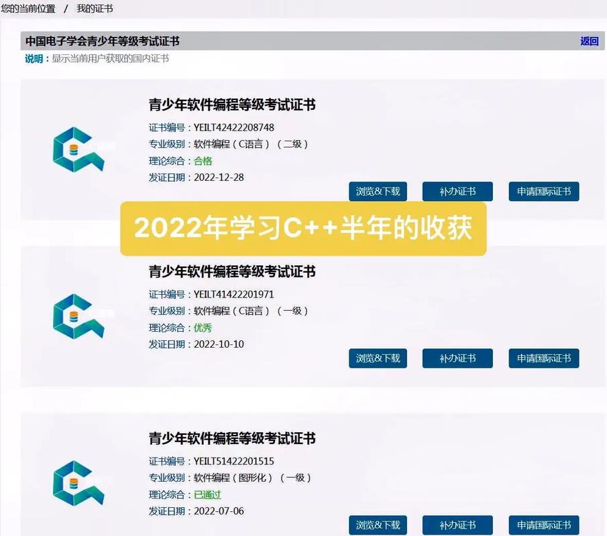
Task: Click the 返回 link in header bar
Action: [x=589, y=41]
